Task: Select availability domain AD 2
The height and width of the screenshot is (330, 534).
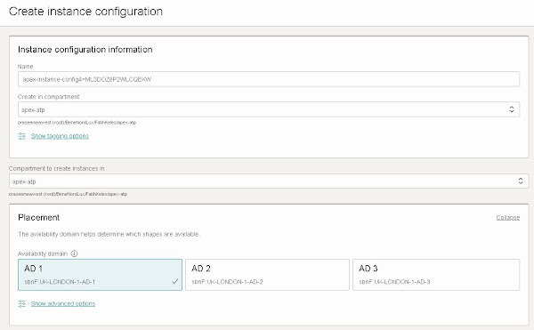Action: [x=267, y=275]
